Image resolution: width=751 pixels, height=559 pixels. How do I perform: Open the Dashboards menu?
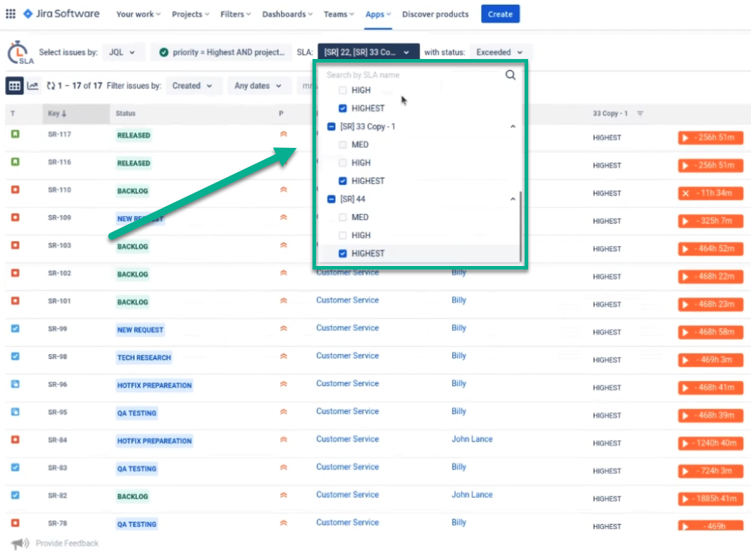point(288,14)
